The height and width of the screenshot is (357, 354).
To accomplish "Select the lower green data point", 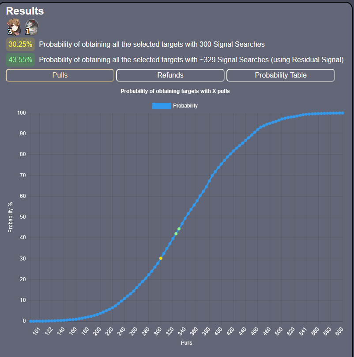I will (176, 234).
